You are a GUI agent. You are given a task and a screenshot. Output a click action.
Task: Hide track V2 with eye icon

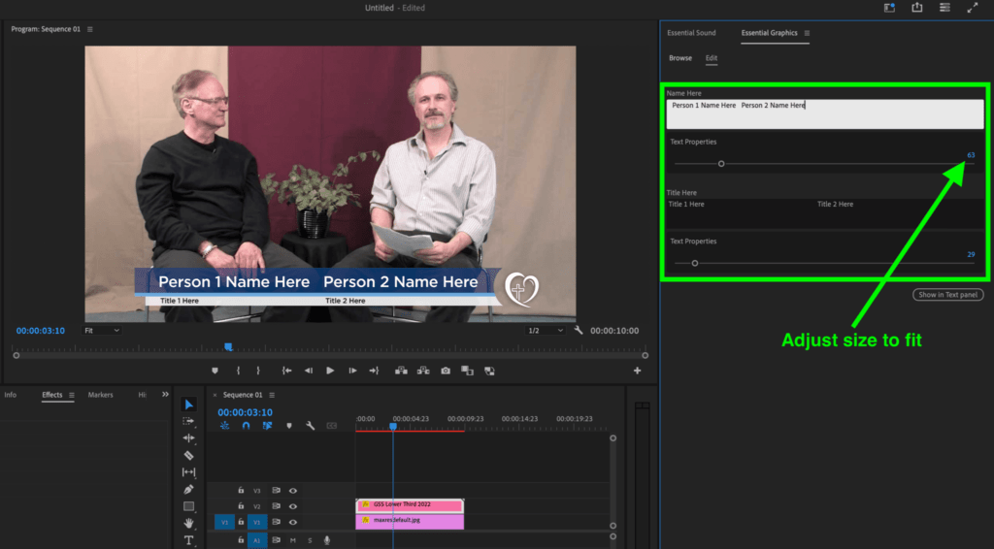pos(292,506)
